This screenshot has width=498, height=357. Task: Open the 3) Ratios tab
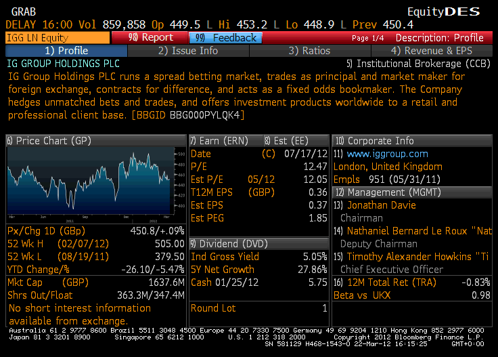click(310, 51)
